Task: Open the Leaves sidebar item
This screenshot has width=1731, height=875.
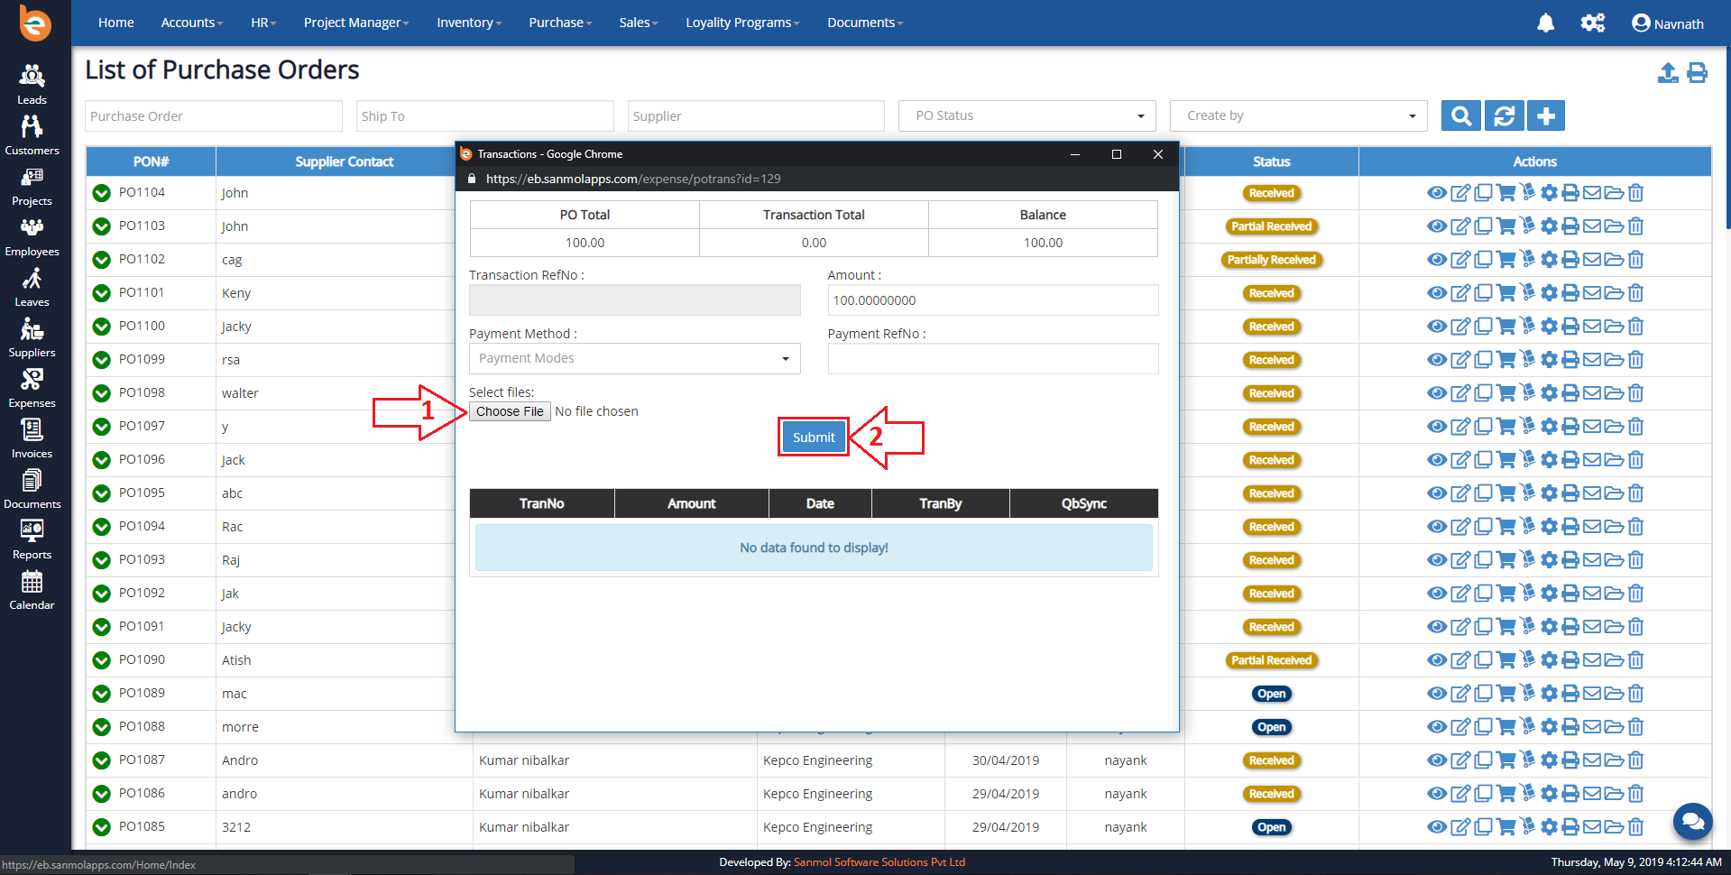Action: pyautogui.click(x=32, y=287)
